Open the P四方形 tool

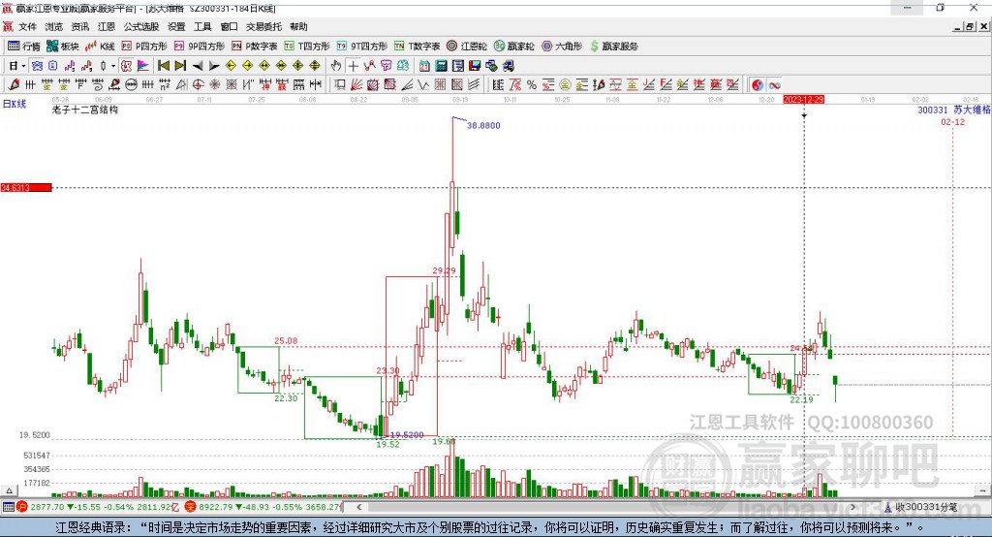144,47
